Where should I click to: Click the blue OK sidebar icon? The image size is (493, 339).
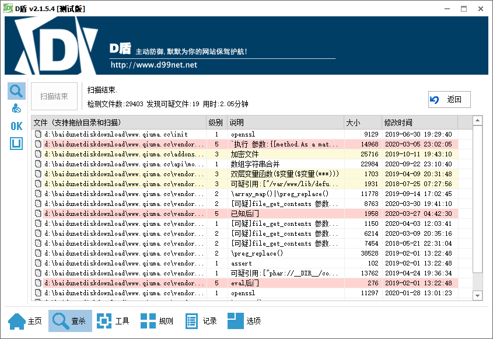tap(16, 126)
